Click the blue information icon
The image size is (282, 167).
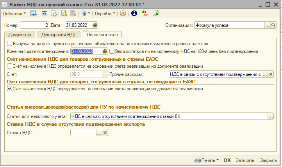click(x=134, y=13)
